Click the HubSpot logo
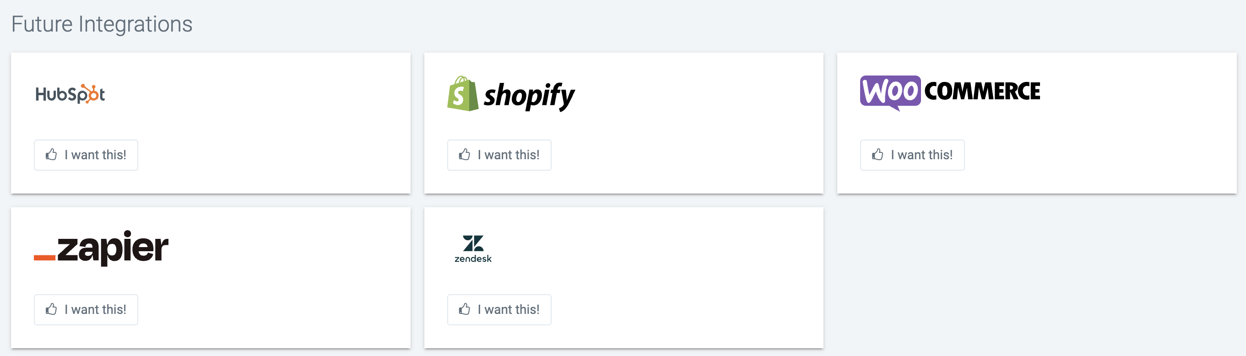 pos(70,94)
